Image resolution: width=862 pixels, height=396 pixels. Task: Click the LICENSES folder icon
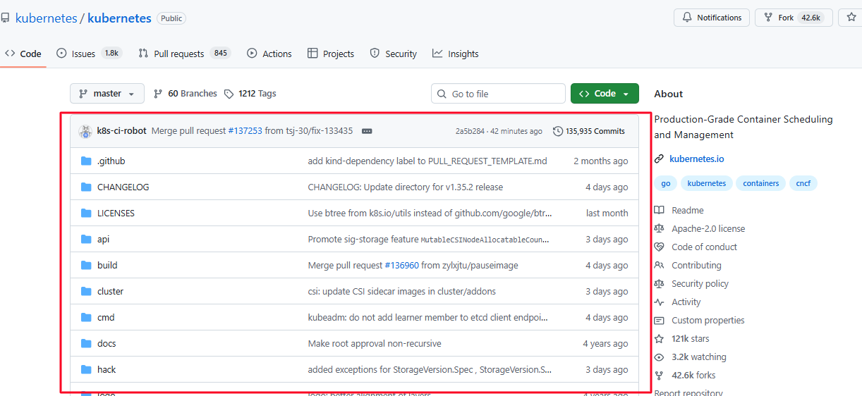[86, 214]
